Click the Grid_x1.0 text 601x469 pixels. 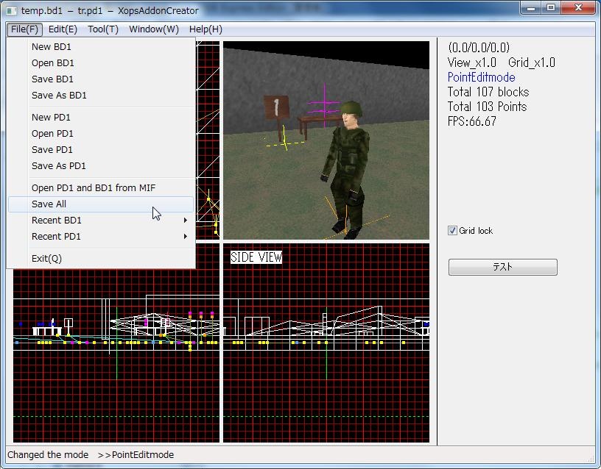click(532, 62)
